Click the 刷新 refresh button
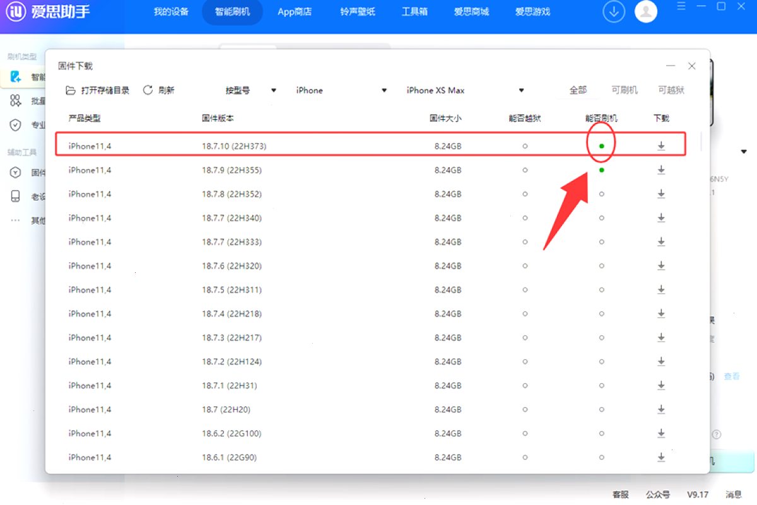This screenshot has width=757, height=505. click(x=159, y=90)
